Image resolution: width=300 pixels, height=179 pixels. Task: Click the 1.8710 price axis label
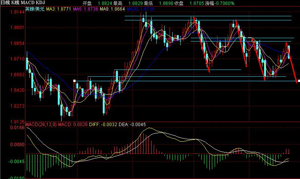[17, 59]
